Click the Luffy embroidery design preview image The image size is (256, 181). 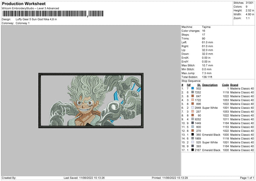pyautogui.click(x=91, y=100)
